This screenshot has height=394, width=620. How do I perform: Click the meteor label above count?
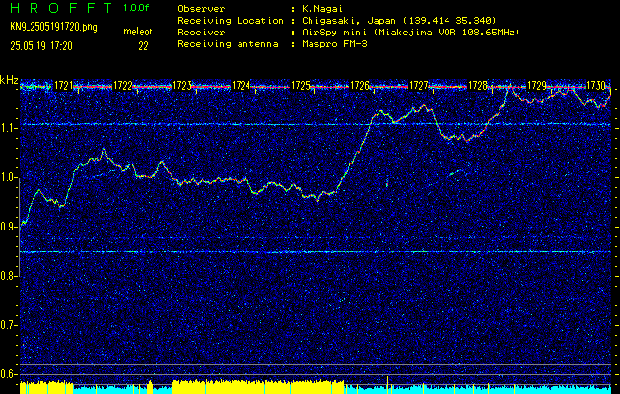[x=138, y=32]
